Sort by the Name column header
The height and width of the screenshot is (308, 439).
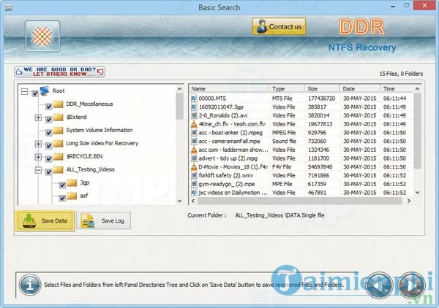click(229, 89)
